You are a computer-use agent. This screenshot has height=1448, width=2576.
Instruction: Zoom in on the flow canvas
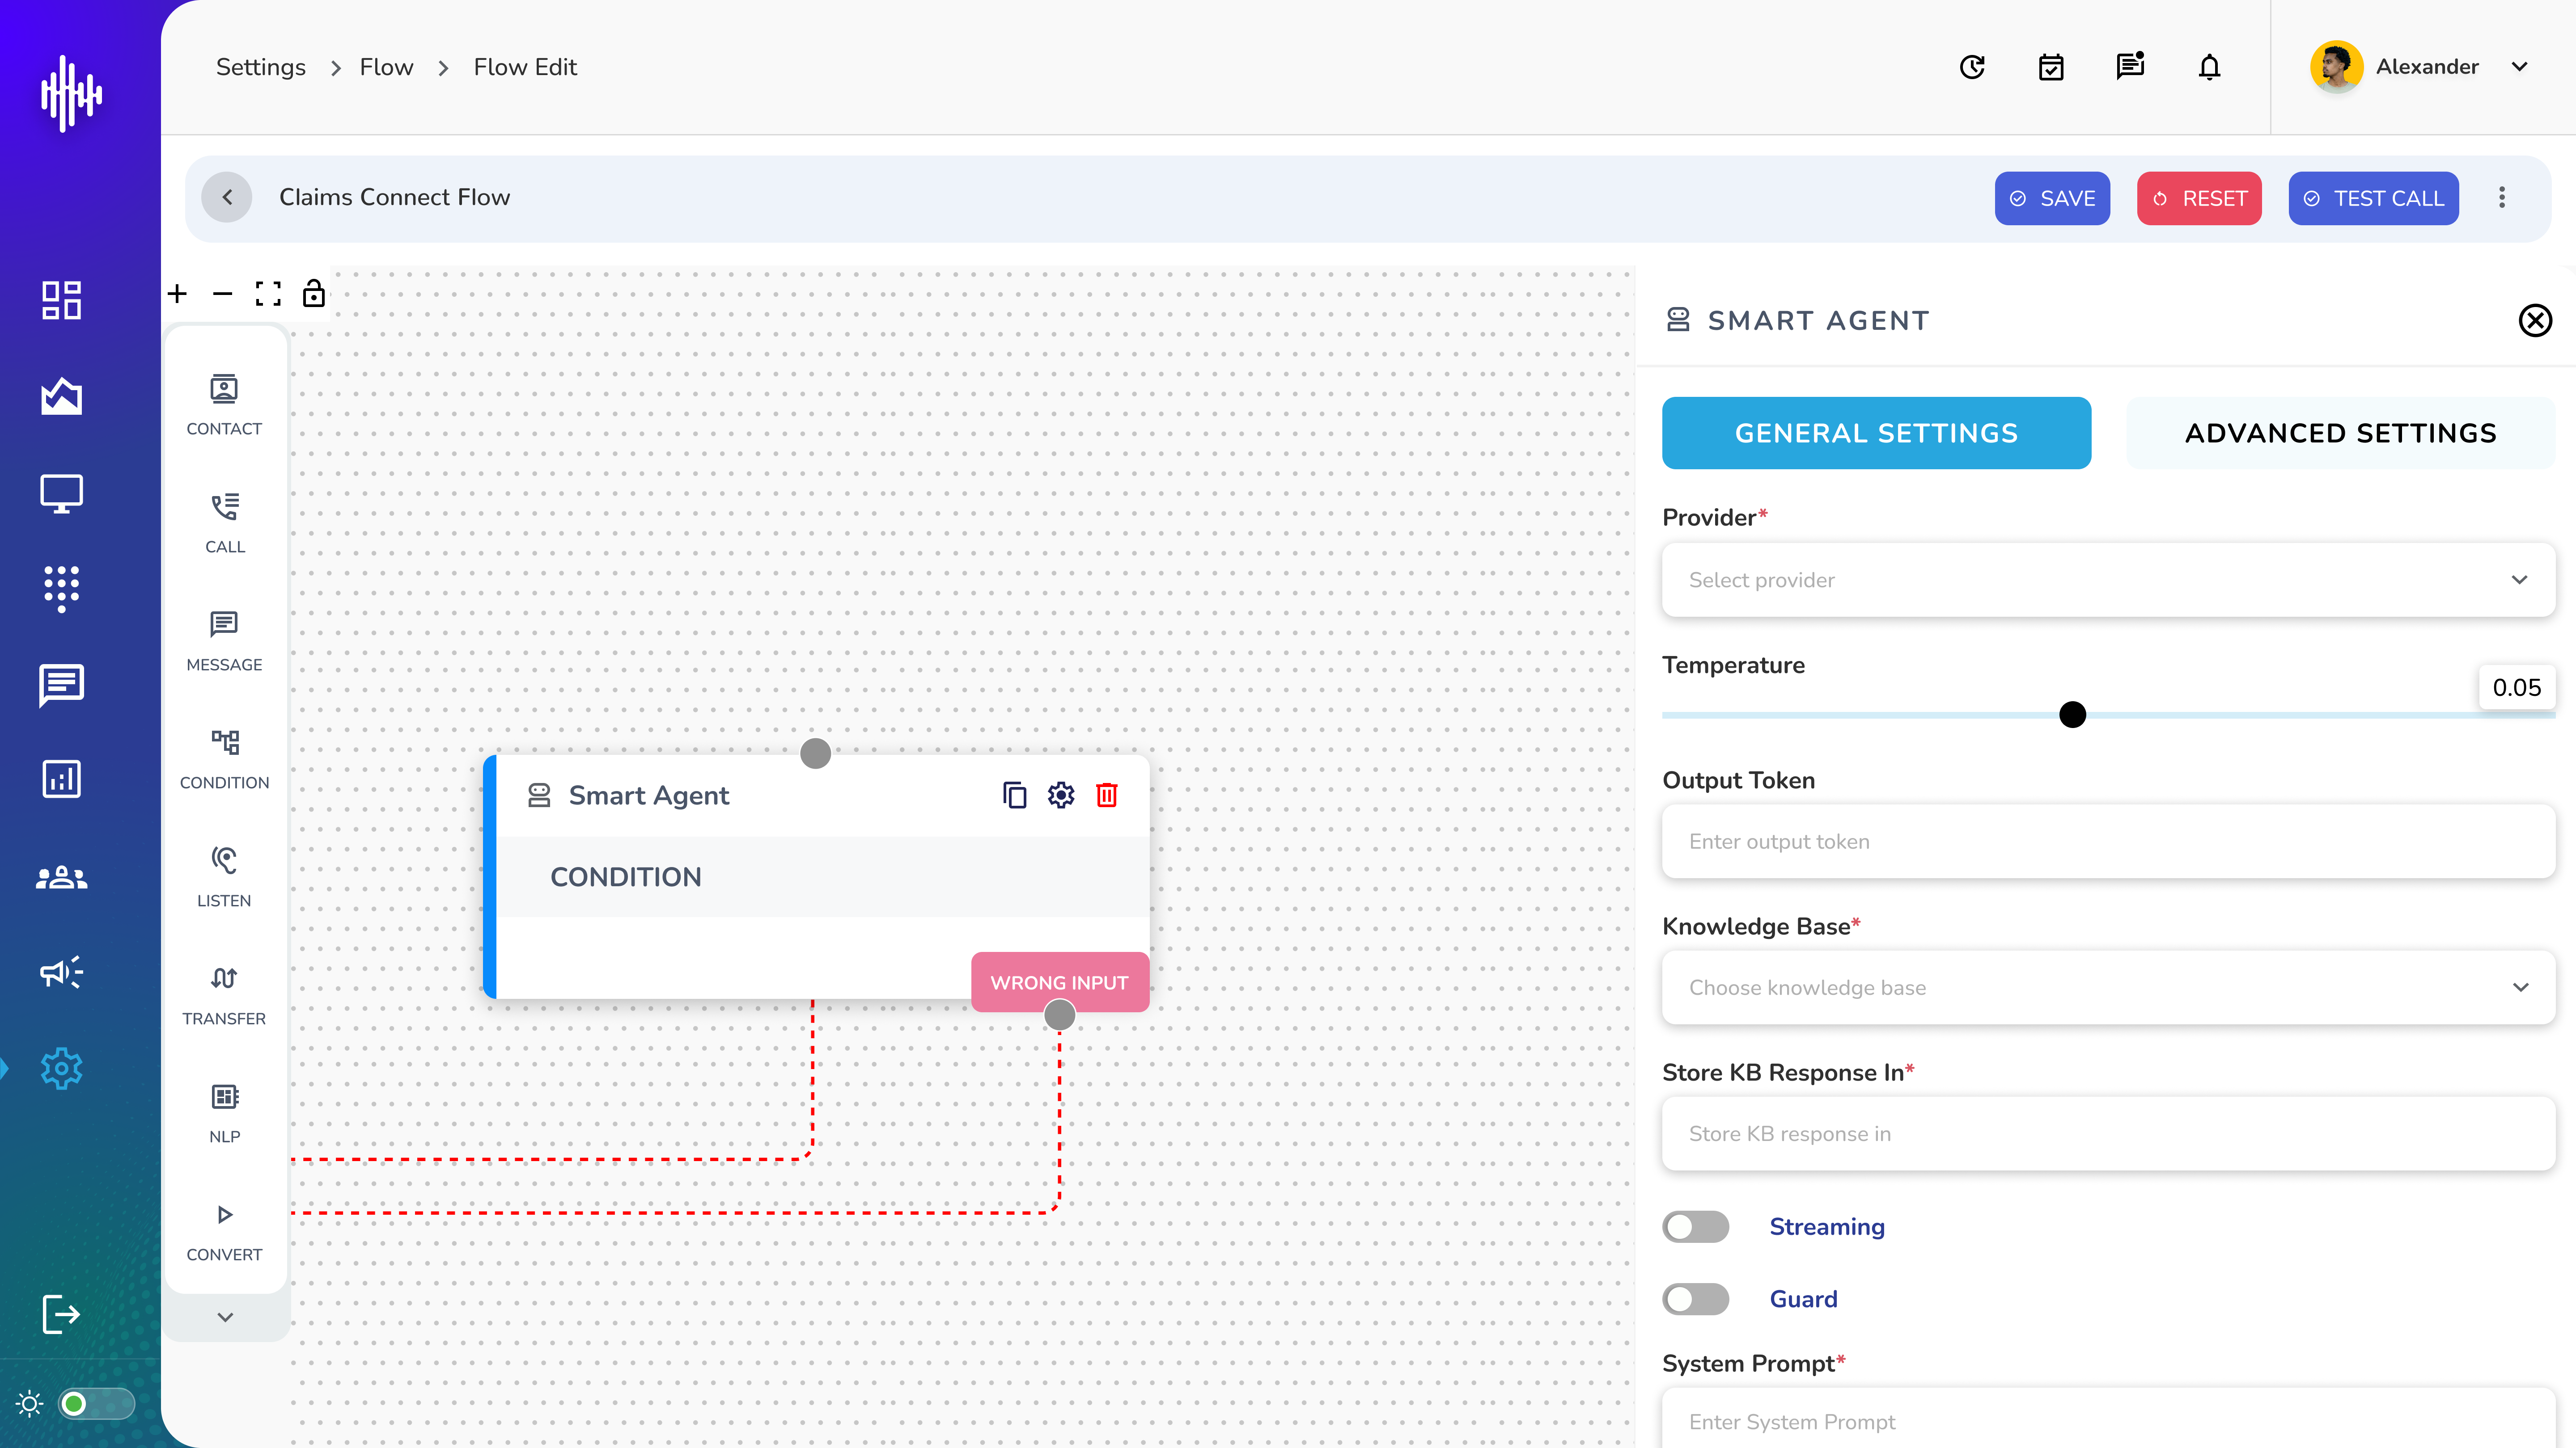tap(177, 294)
